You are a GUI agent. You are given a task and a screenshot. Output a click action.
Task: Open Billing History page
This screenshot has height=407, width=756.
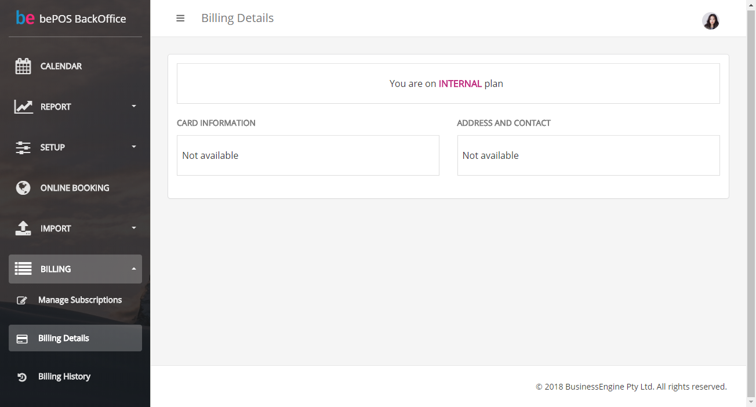coord(75,377)
